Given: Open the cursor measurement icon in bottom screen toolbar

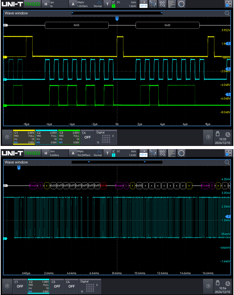Looking at the screenshot, I should click(x=153, y=153).
